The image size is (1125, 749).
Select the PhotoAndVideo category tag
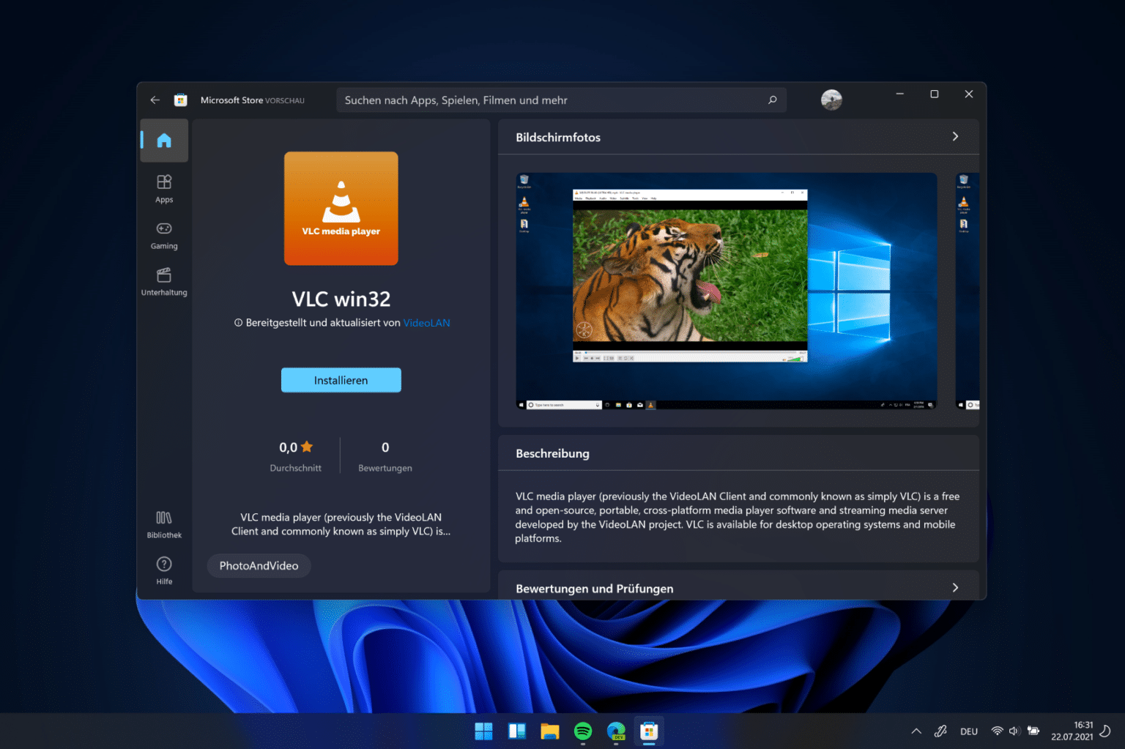pos(259,565)
